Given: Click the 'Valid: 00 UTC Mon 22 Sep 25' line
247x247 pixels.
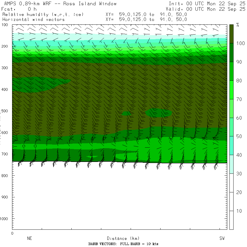Looking at the screenshot, I should (205, 9).
